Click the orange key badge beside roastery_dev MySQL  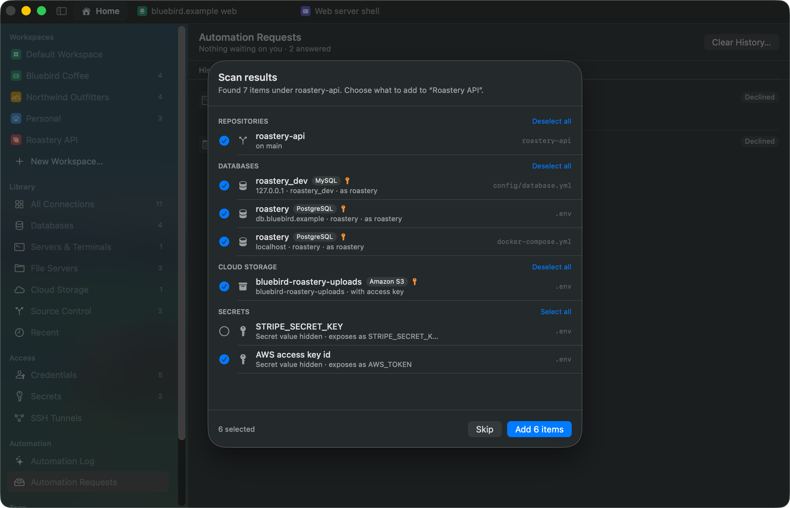click(x=347, y=180)
